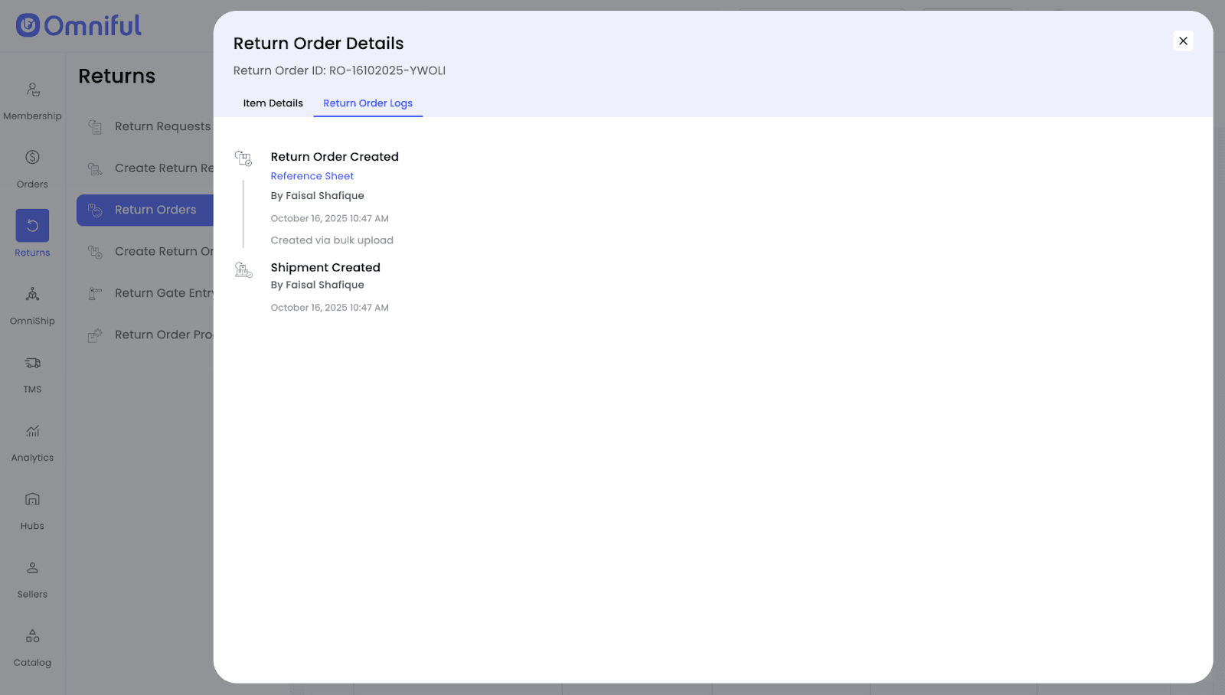Close the Return Order Details dialog
Image resolution: width=1225 pixels, height=695 pixels.
(x=1183, y=41)
